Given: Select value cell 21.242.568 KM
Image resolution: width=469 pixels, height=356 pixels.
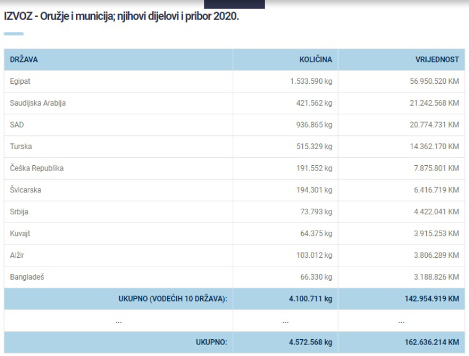Looking at the screenshot, I should click(401, 103).
